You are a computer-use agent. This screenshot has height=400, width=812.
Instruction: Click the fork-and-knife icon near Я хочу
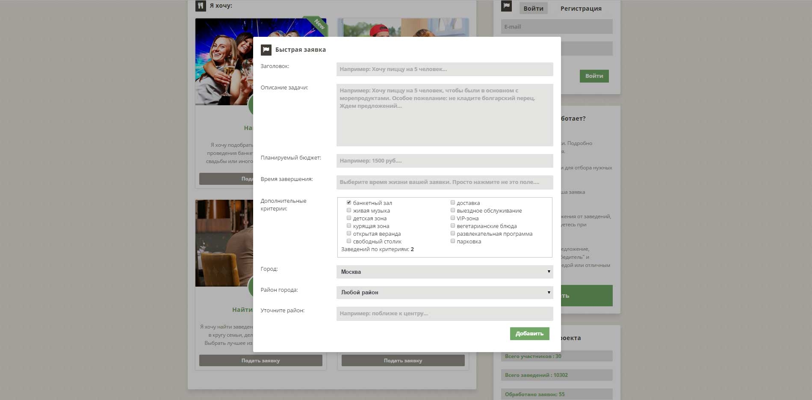pyautogui.click(x=201, y=6)
